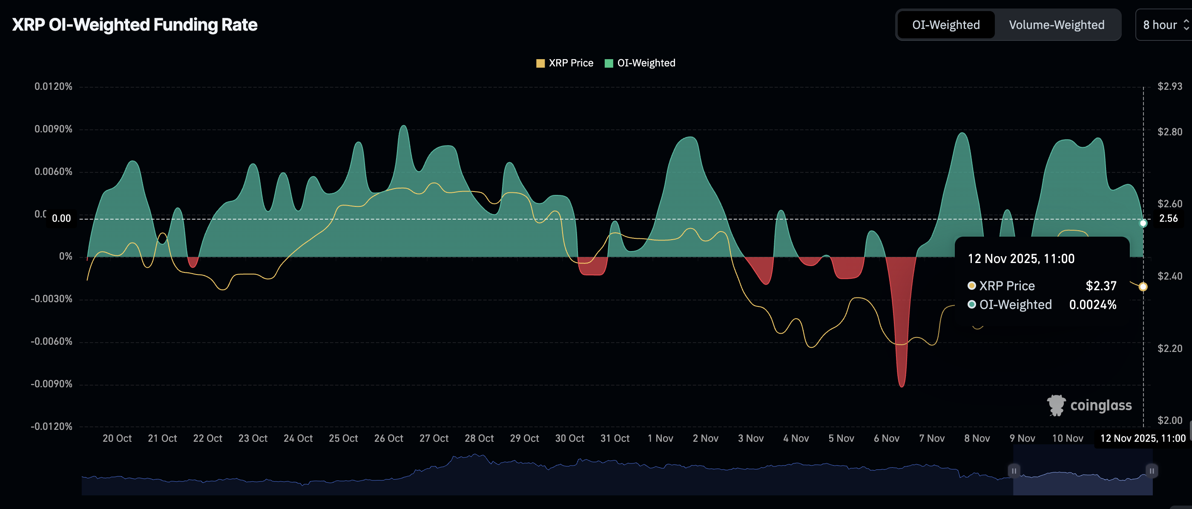The width and height of the screenshot is (1192, 509).
Task: Click the coinglass pig logo icon
Action: coord(1057,405)
